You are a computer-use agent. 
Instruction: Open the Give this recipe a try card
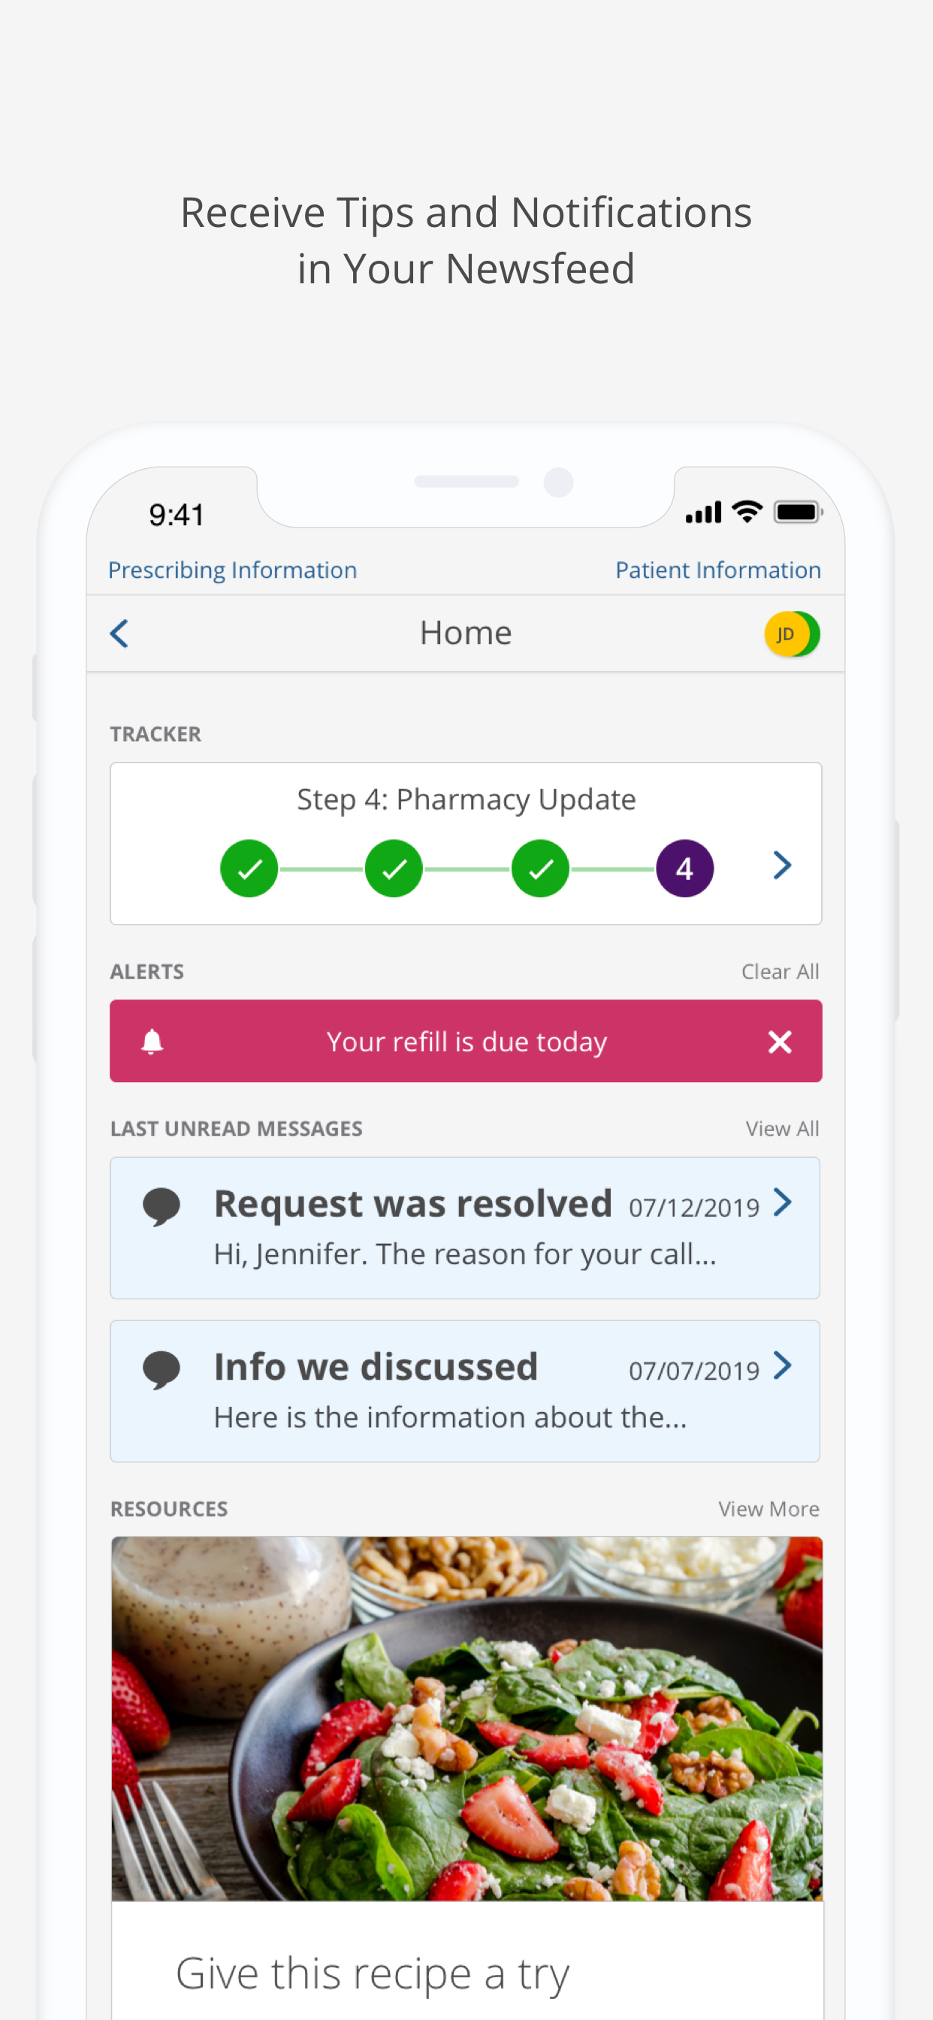point(466,1961)
